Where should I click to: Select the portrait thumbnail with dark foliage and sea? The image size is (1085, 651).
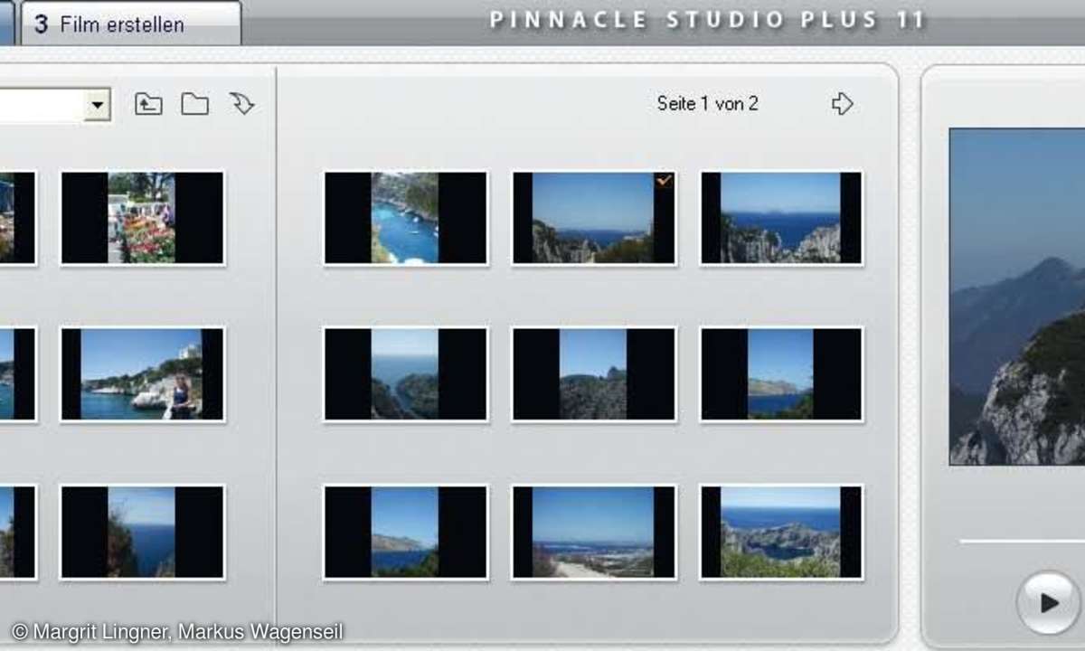(143, 533)
